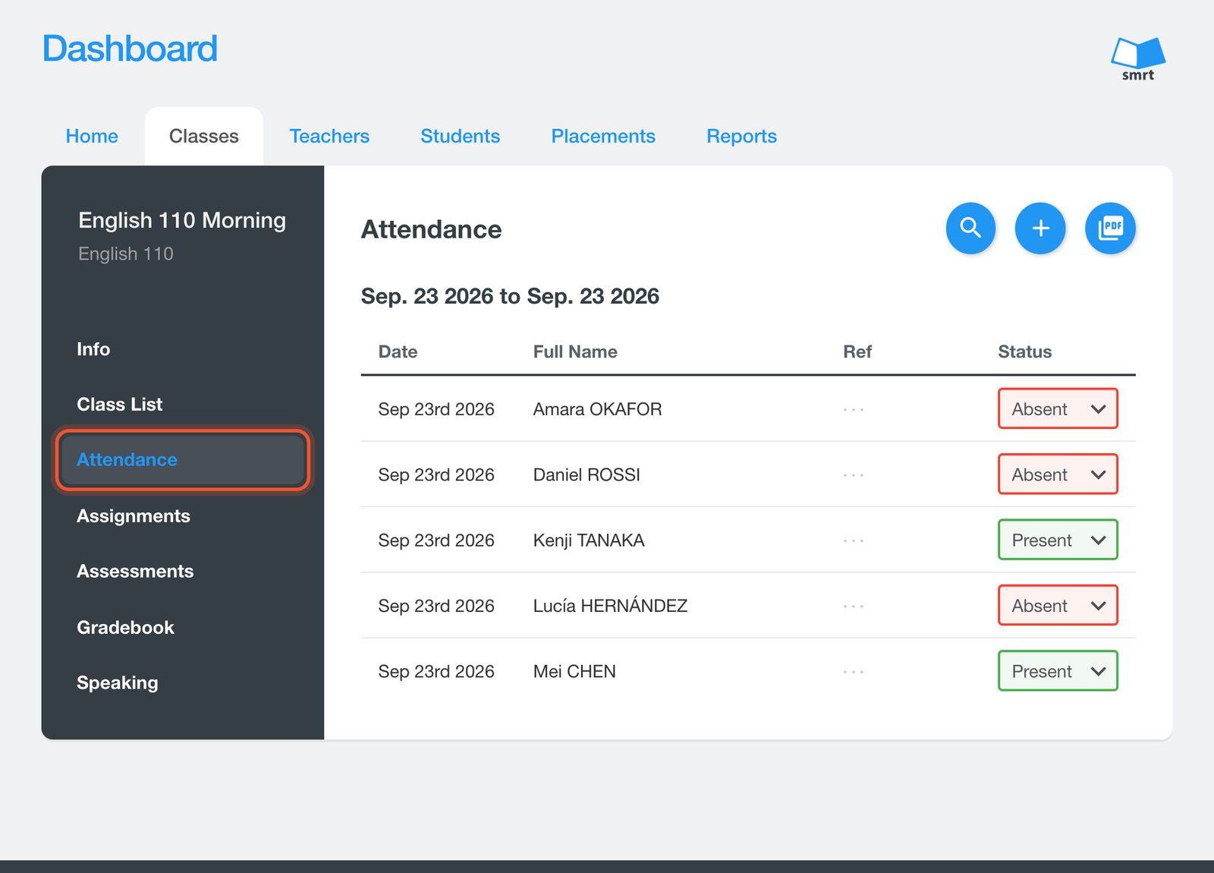Open the Placements tab

[x=603, y=136]
